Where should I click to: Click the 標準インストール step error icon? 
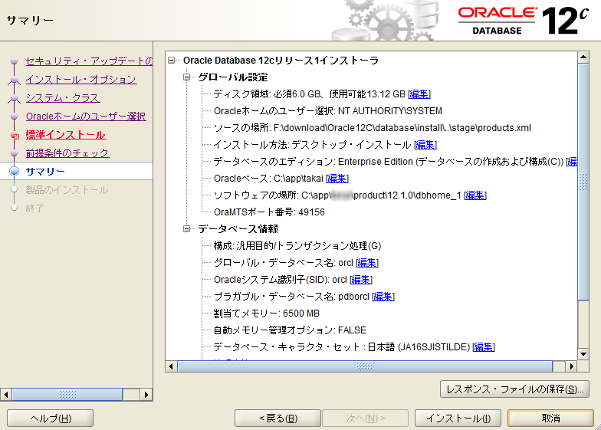pos(15,136)
